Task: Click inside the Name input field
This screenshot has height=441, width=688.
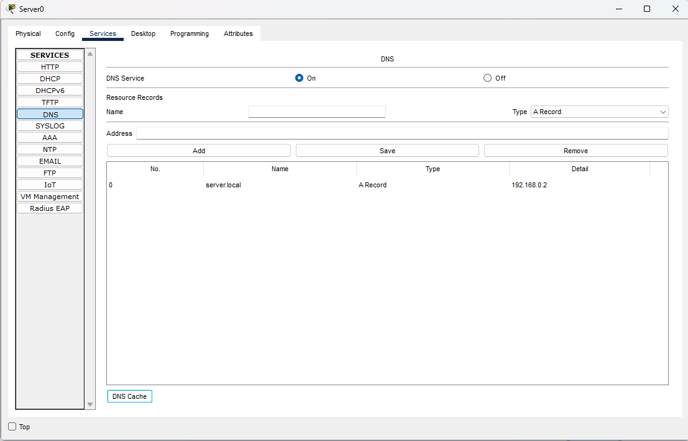Action: tap(316, 111)
